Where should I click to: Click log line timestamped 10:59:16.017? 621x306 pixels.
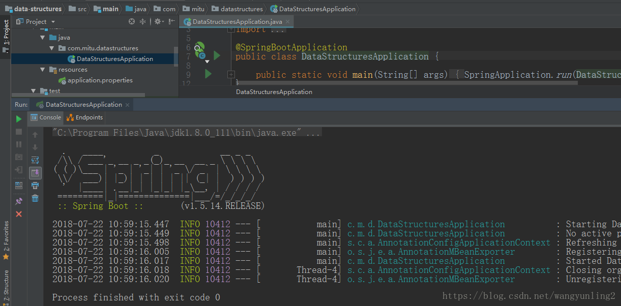[x=336, y=261]
